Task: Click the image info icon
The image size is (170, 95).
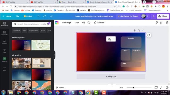Action: (x=89, y=23)
